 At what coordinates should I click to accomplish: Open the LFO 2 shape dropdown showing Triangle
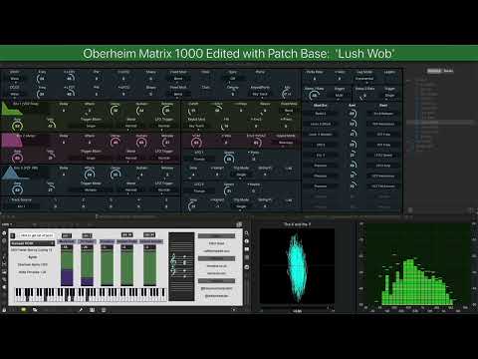199,190
